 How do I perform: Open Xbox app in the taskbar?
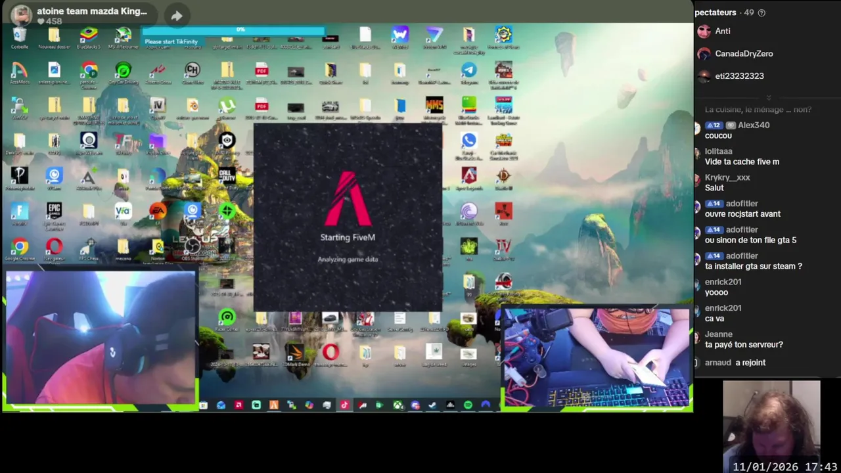pos(398,405)
